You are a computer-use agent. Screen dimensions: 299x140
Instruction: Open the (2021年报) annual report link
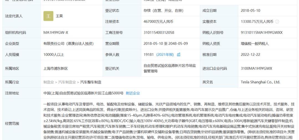coord(165,55)
